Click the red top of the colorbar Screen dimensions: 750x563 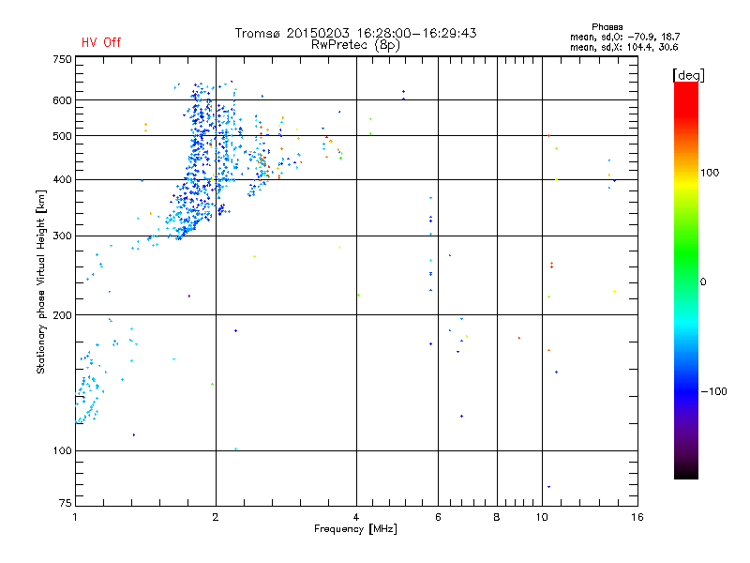pos(686,93)
